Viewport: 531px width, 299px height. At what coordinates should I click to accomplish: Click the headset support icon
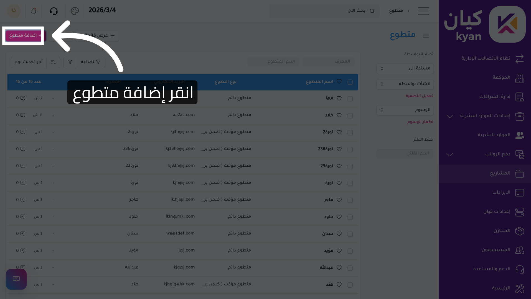click(54, 11)
